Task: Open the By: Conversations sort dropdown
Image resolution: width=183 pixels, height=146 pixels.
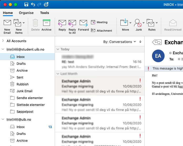Action: click(x=119, y=42)
